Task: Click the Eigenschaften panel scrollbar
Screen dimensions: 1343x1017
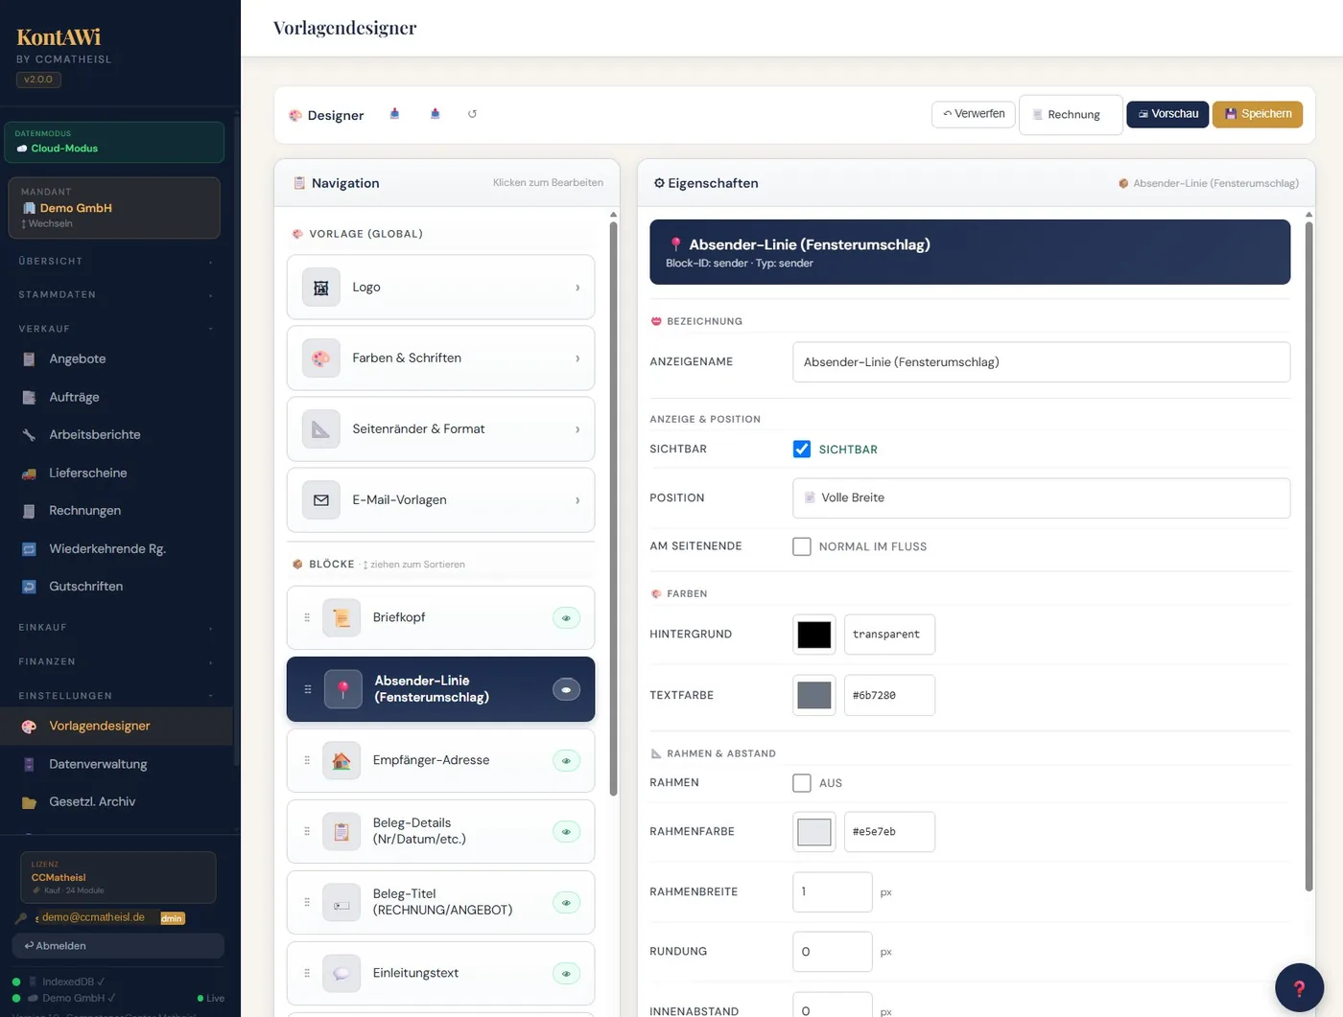Action: pyautogui.click(x=1308, y=556)
